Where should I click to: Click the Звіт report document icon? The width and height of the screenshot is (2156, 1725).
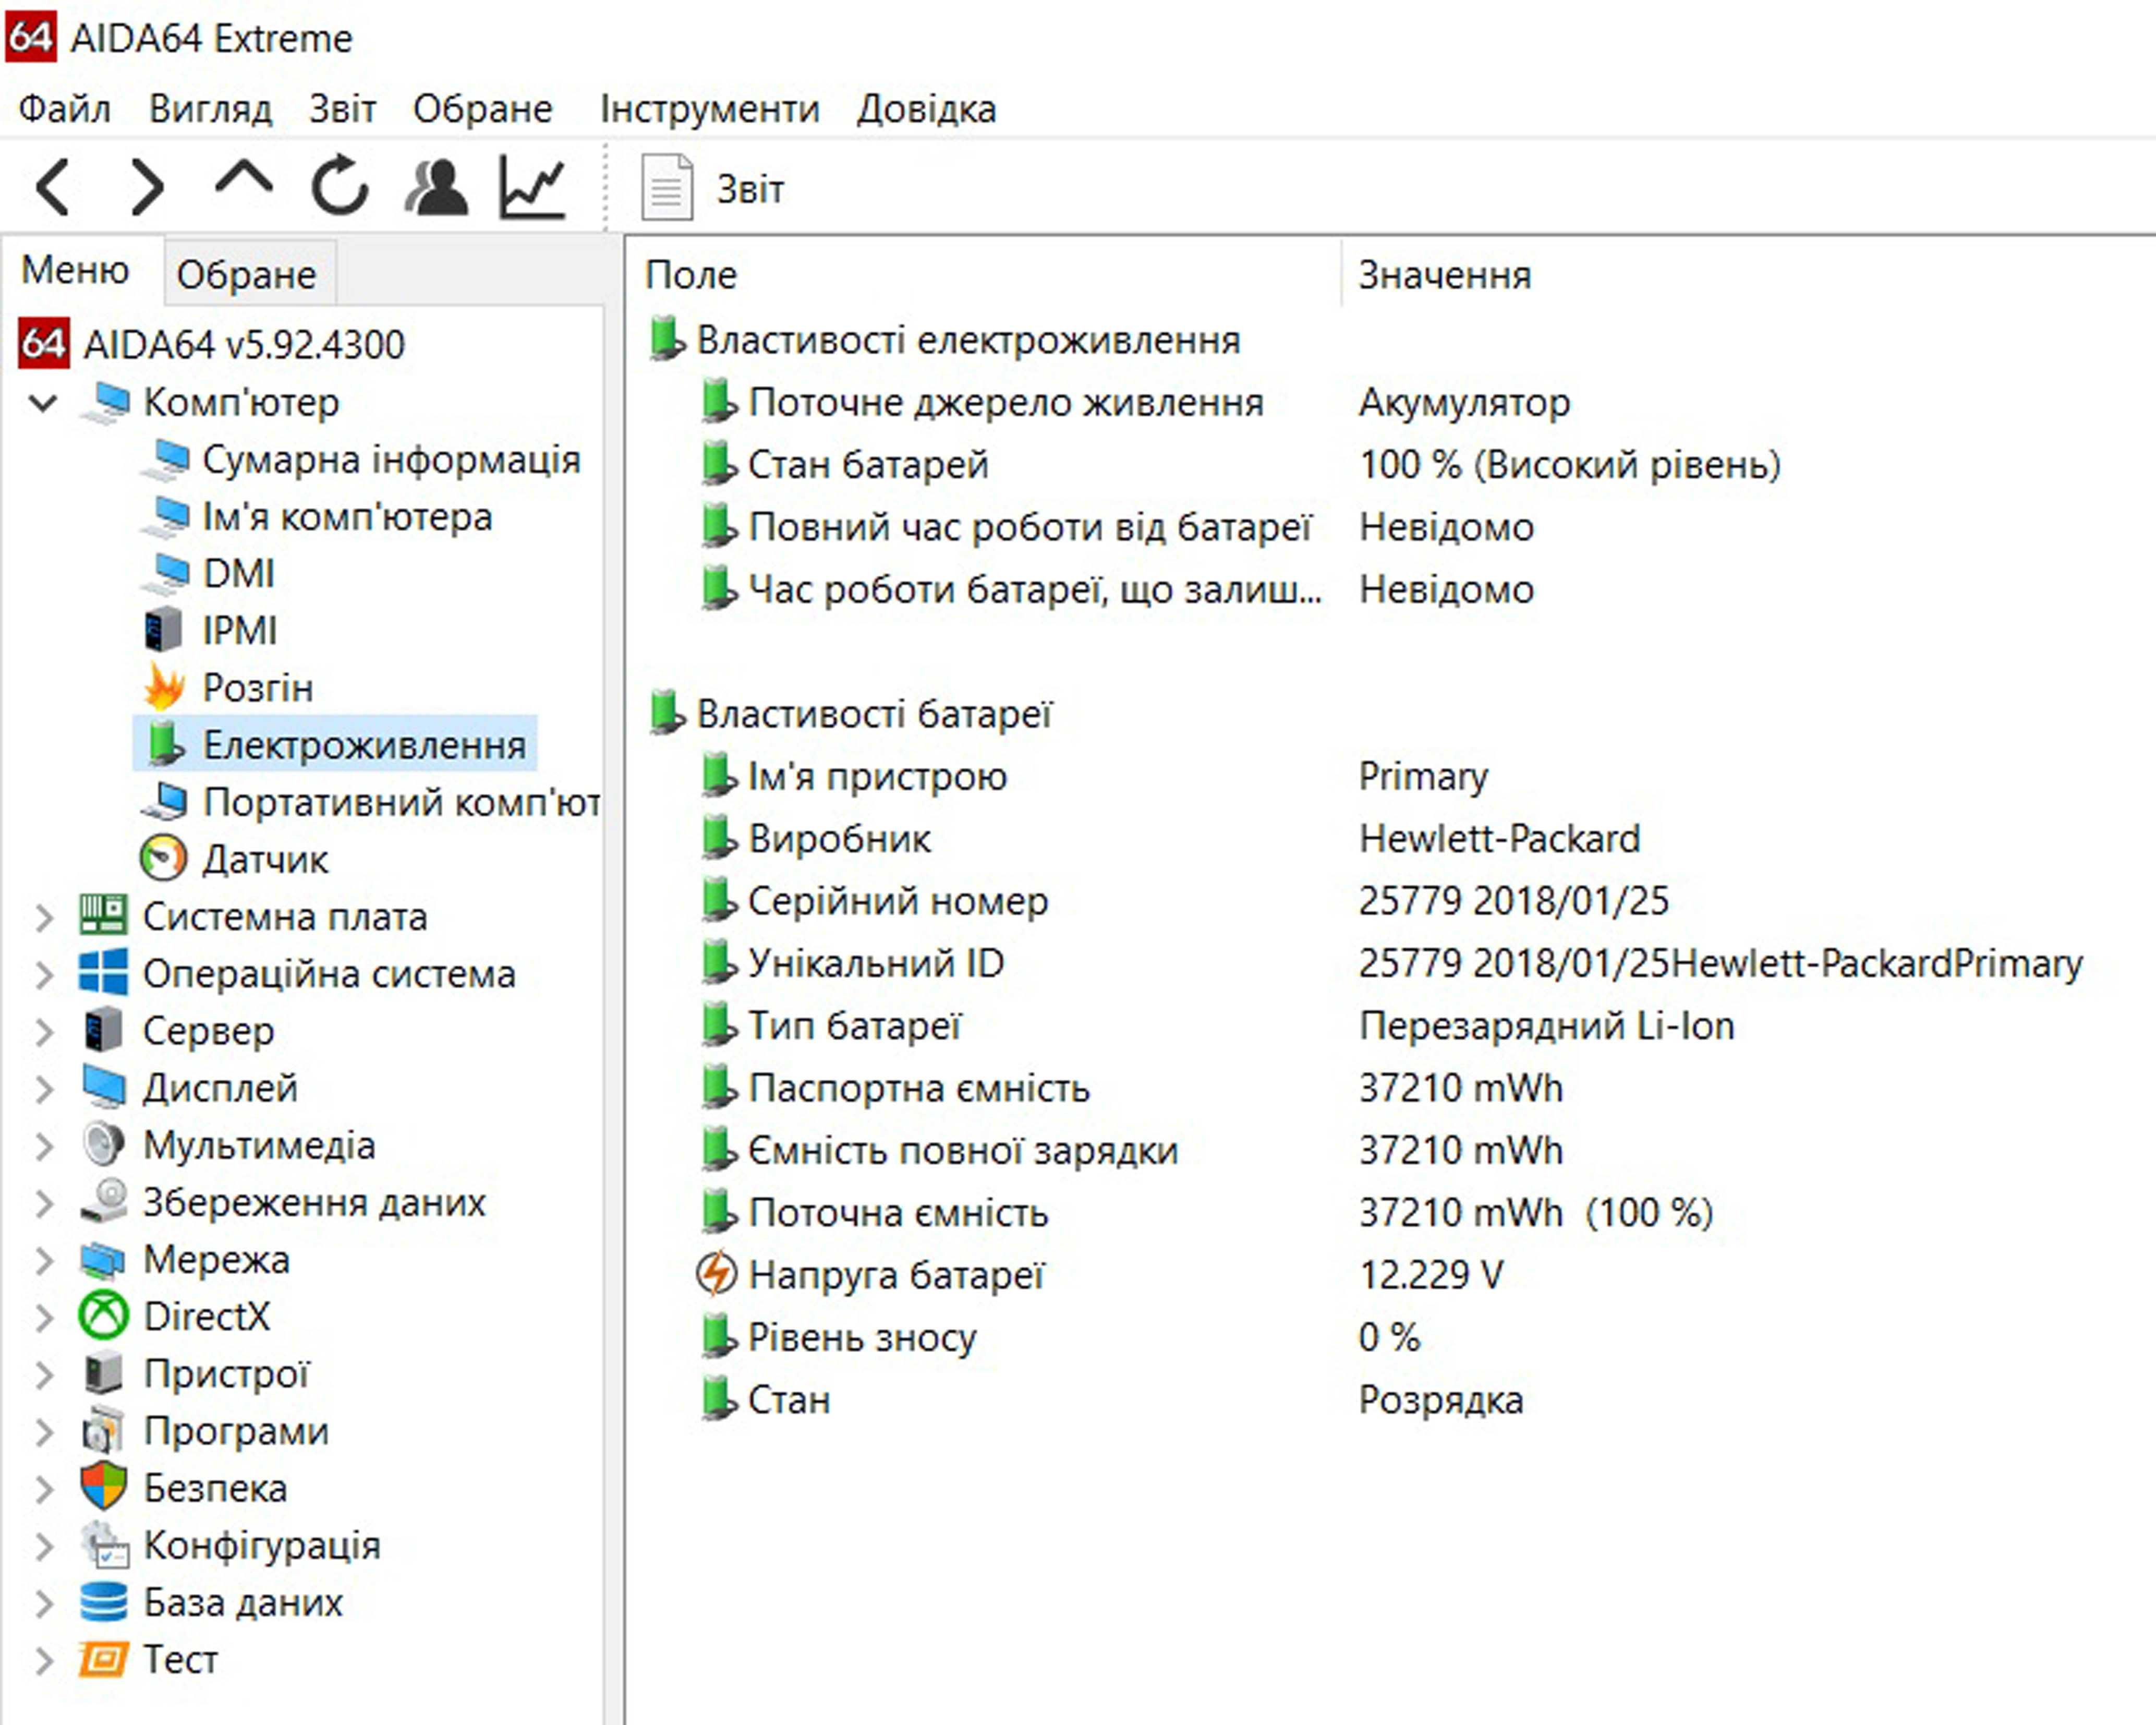coord(667,186)
